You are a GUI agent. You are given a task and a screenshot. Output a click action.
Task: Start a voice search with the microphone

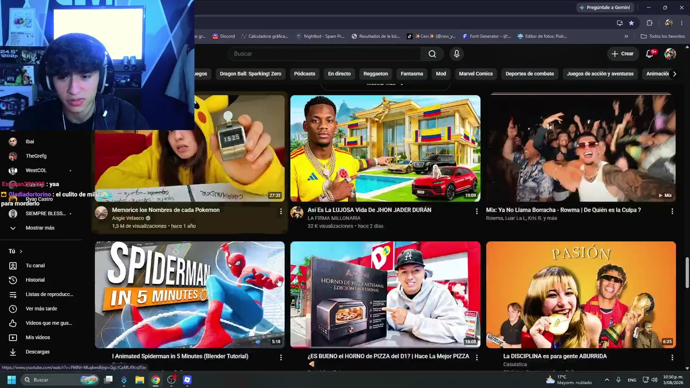457,54
